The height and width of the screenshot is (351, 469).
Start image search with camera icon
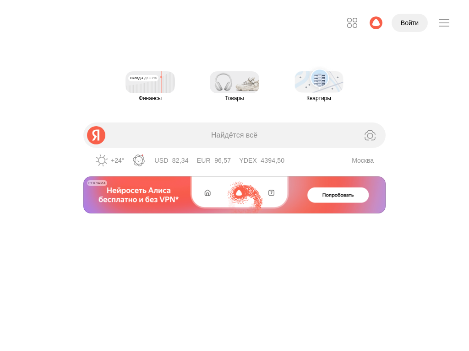click(x=370, y=135)
